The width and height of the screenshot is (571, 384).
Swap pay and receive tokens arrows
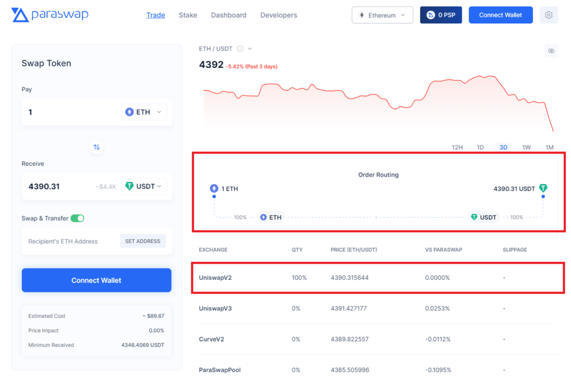96,147
